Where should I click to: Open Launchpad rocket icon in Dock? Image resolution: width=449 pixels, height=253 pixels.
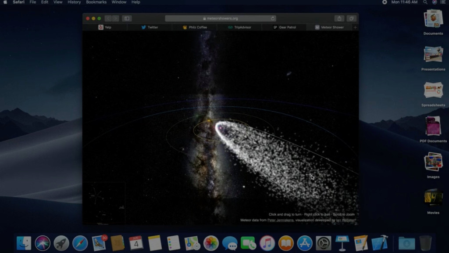click(61, 243)
